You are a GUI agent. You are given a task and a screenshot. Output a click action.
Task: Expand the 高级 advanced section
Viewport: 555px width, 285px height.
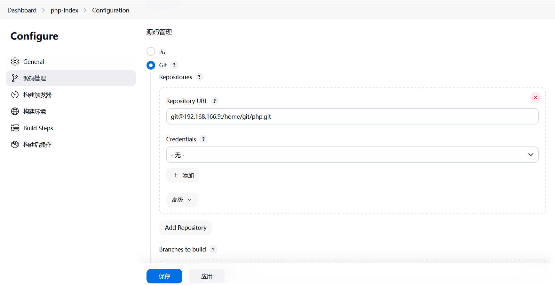182,200
